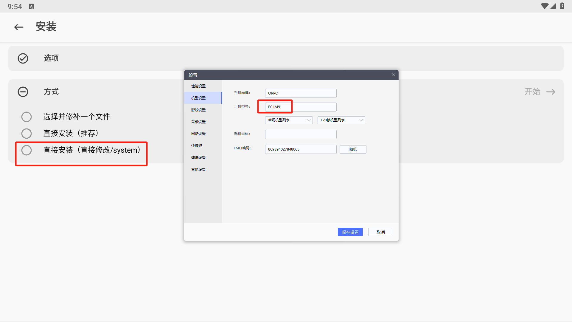Image resolution: width=572 pixels, height=322 pixels.
Task: Tap the 开始 arrow button
Action: [x=540, y=92]
